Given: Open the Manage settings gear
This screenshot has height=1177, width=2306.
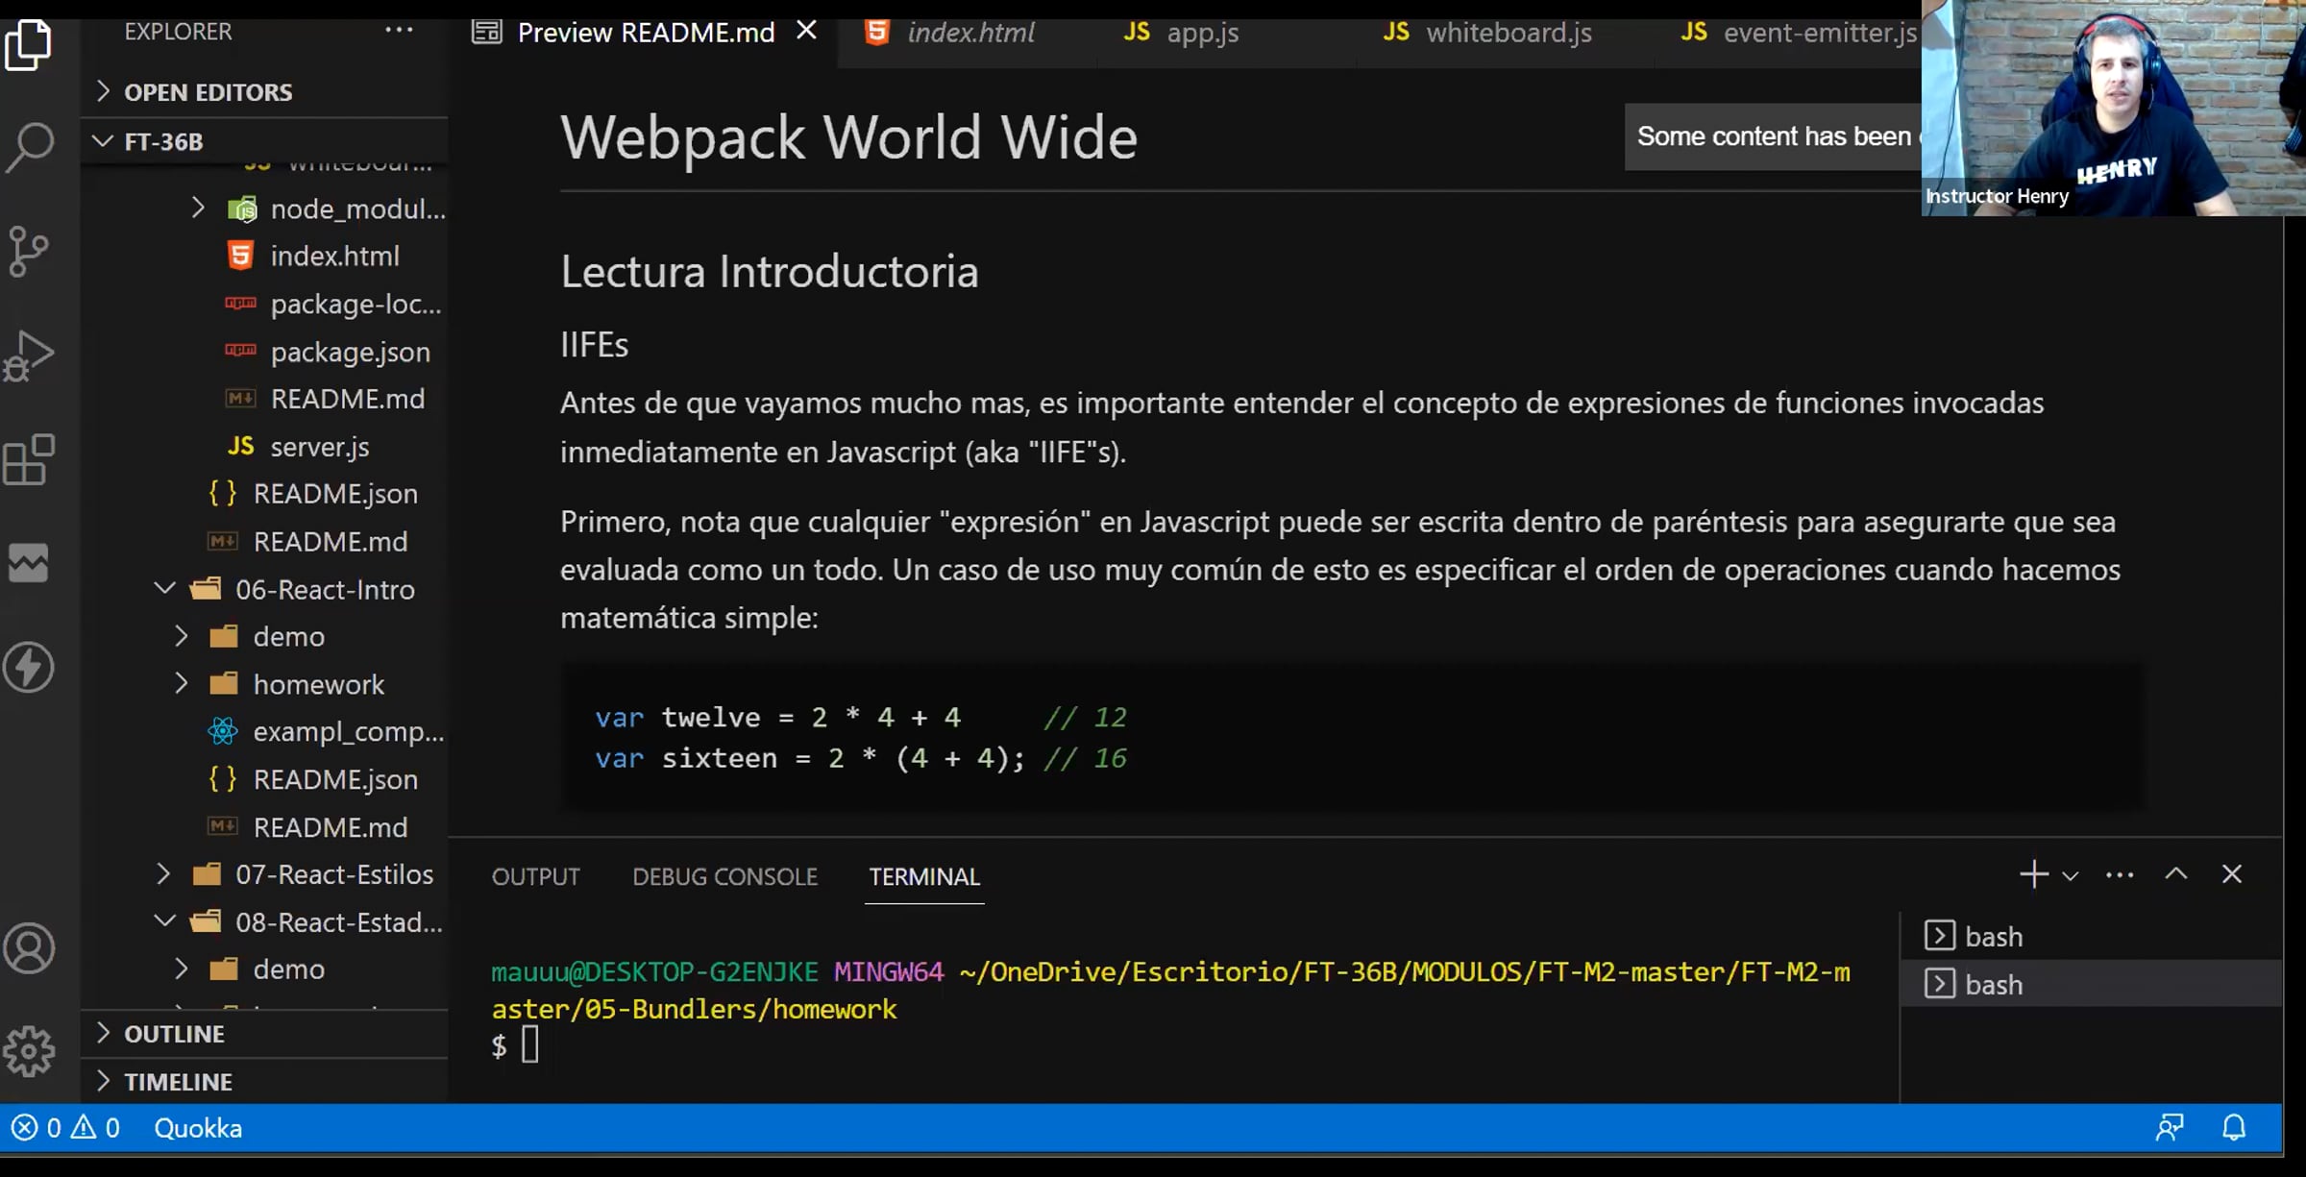Looking at the screenshot, I should (30, 1051).
